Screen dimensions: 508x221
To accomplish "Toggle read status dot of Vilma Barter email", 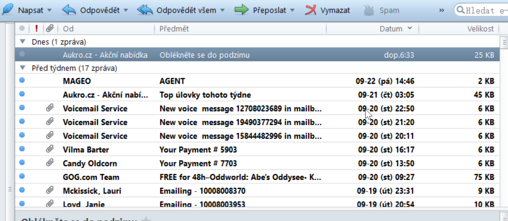I will point(22,149).
